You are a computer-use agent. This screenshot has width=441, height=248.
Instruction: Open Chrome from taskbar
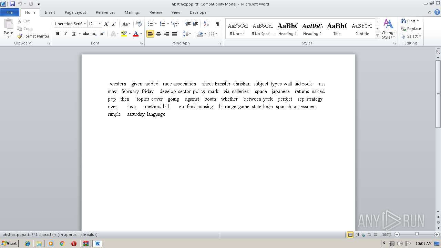pos(62,244)
